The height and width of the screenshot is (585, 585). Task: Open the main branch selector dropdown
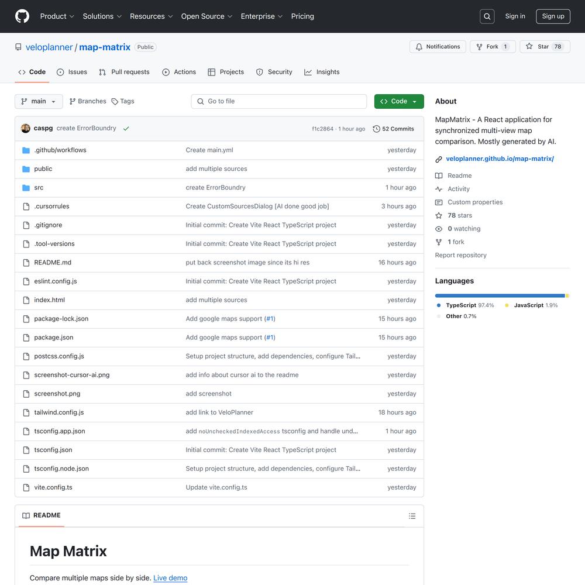coord(39,101)
